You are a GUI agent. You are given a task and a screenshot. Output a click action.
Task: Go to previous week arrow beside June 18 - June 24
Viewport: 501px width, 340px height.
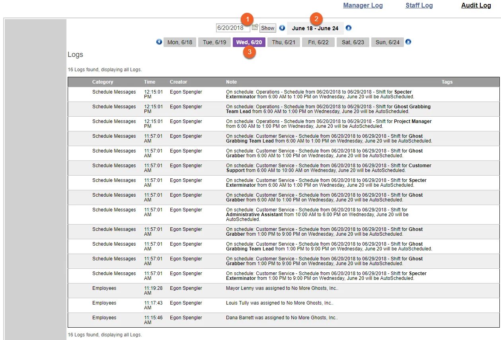coord(282,28)
